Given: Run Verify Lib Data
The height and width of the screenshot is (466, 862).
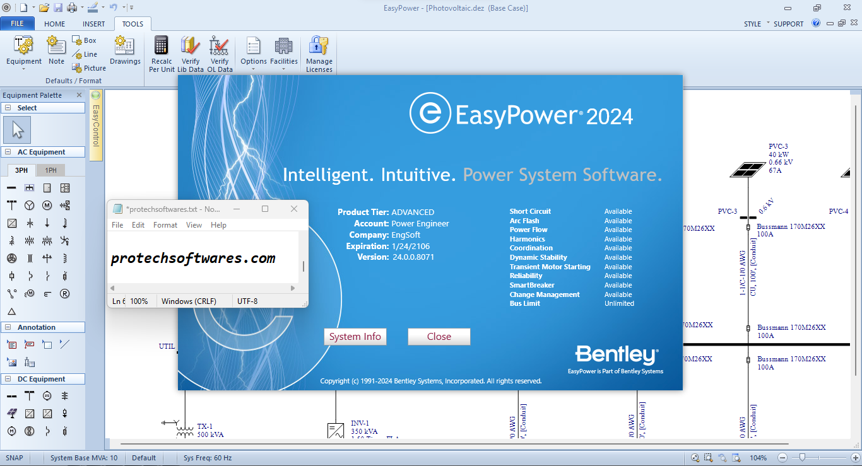Looking at the screenshot, I should coord(191,54).
